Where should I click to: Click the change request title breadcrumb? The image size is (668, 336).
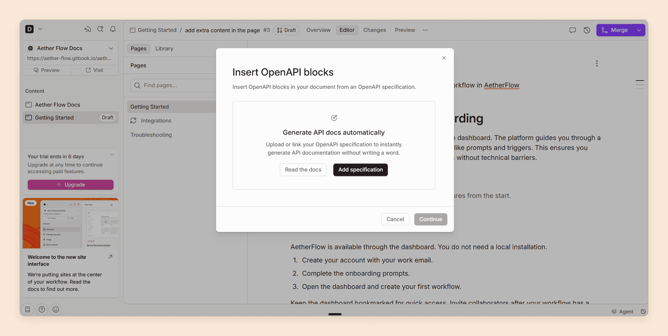pyautogui.click(x=223, y=30)
